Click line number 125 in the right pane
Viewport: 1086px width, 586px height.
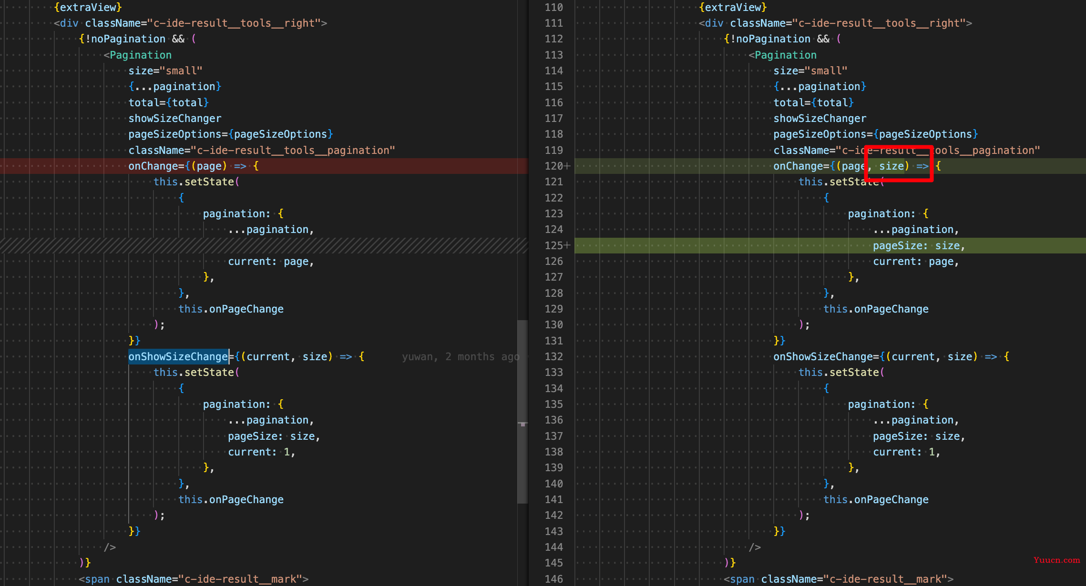click(554, 245)
